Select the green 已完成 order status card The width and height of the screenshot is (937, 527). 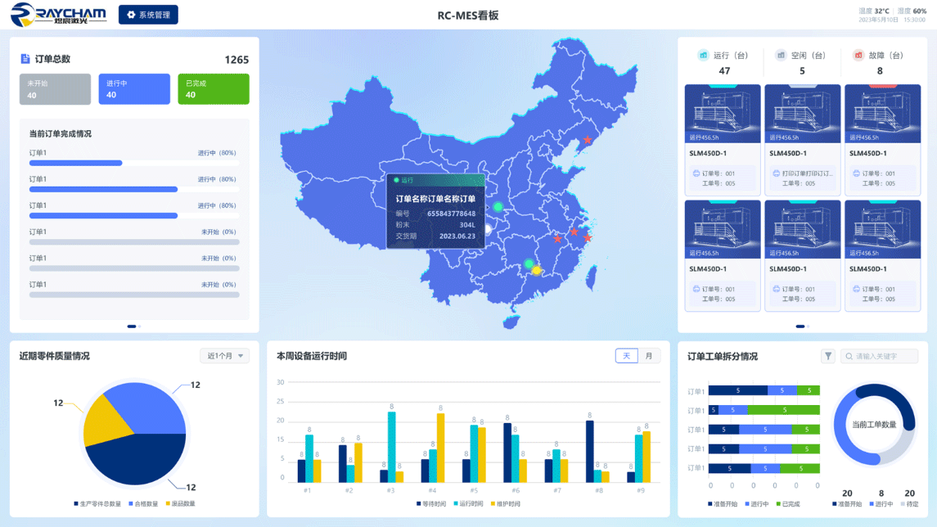[x=214, y=89]
